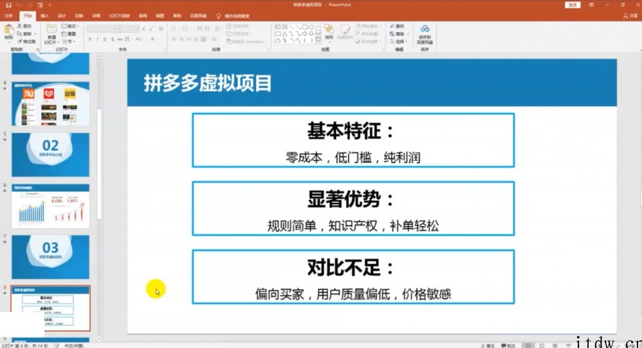Click the 登录 (Sign in) button
This screenshot has width=642, height=348.
pyautogui.click(x=573, y=5)
